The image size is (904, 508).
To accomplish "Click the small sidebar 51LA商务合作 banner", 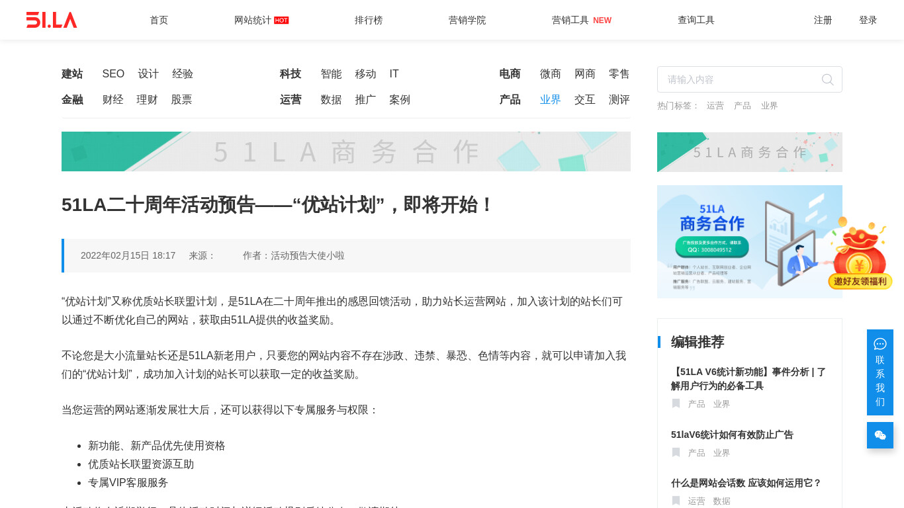I will [x=750, y=152].
